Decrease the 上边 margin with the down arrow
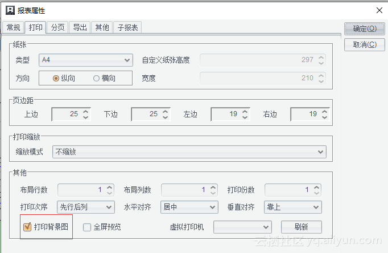This screenshot has height=253, width=388. click(x=85, y=117)
